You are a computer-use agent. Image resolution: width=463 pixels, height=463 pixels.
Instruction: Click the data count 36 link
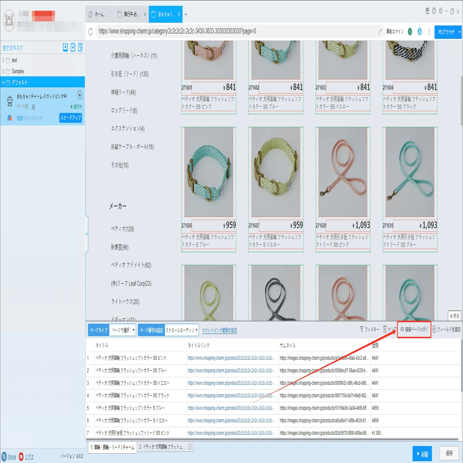[33, 107]
